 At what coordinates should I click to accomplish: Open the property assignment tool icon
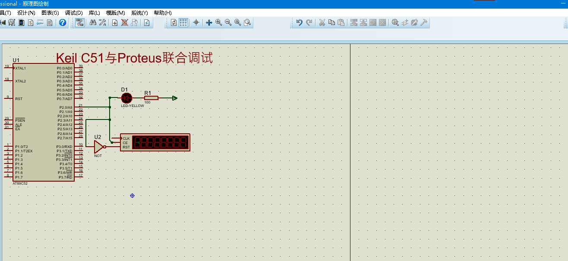pos(103,22)
